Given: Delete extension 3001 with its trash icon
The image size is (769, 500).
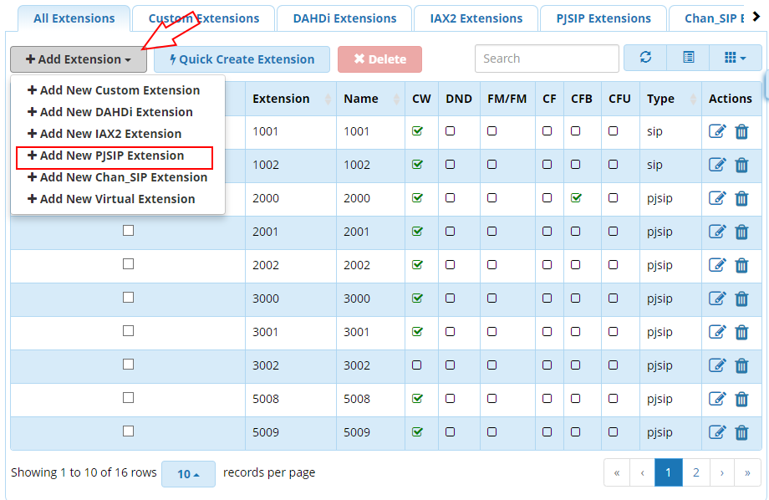Looking at the screenshot, I should (x=741, y=332).
